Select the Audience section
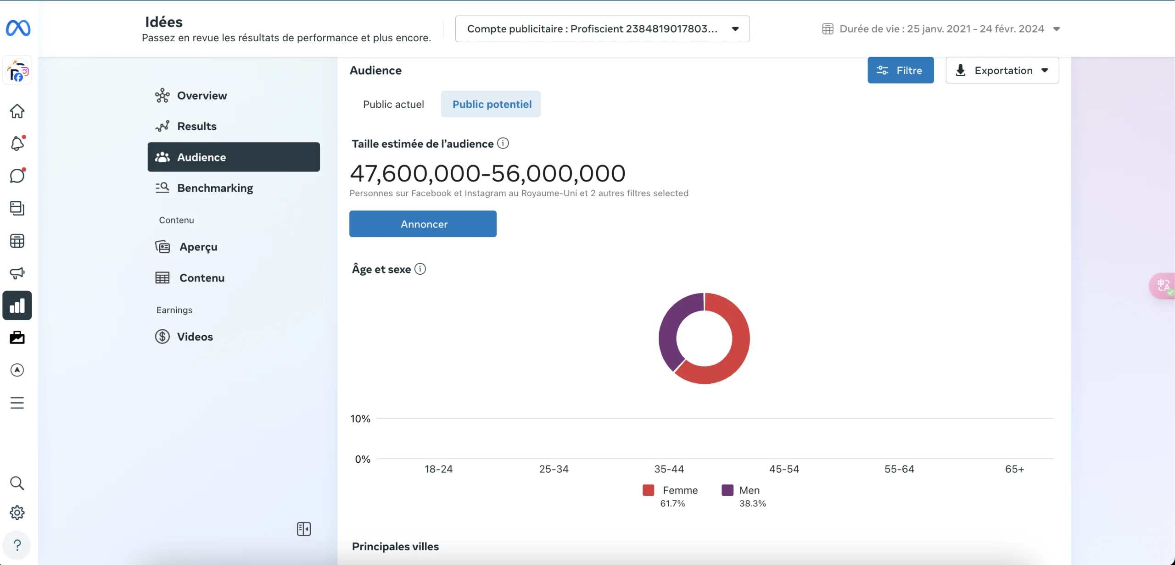This screenshot has height=565, width=1175. tap(234, 157)
